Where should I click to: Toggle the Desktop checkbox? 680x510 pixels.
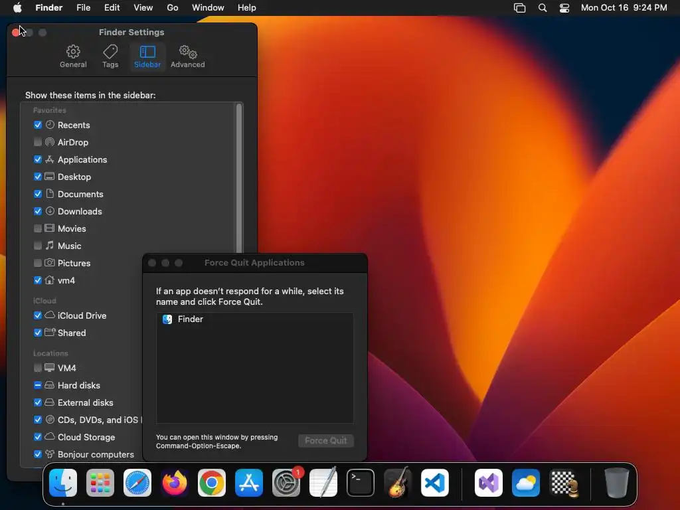click(38, 177)
